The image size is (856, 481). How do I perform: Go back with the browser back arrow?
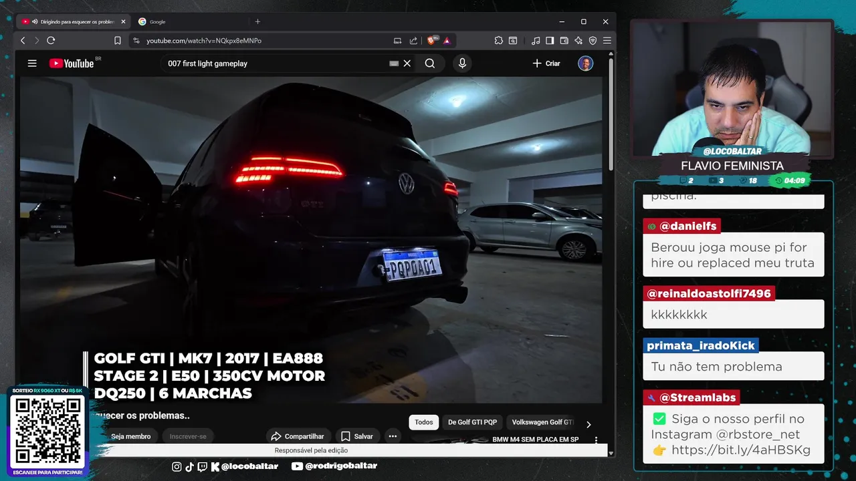coord(23,41)
